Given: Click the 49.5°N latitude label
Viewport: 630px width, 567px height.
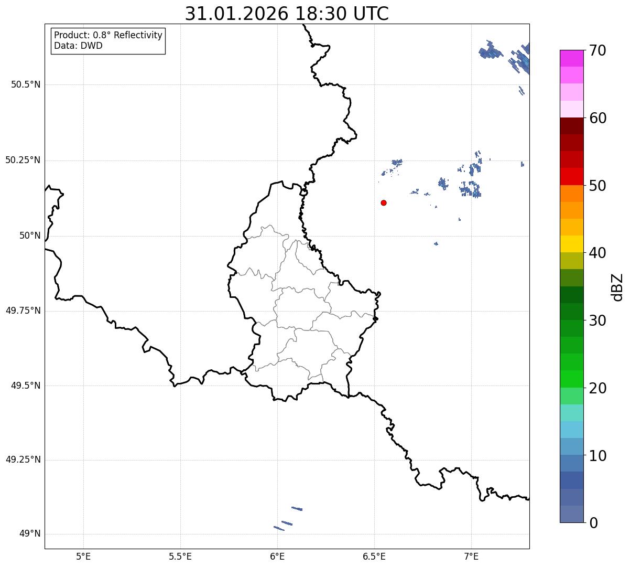Looking at the screenshot, I should coord(26,386).
